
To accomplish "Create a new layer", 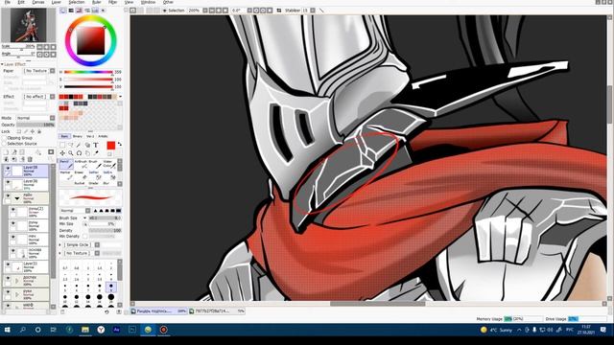I will tap(6, 151).
